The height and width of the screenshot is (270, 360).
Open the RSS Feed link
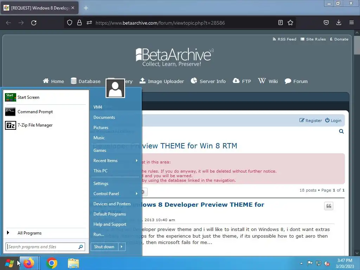[284, 39]
